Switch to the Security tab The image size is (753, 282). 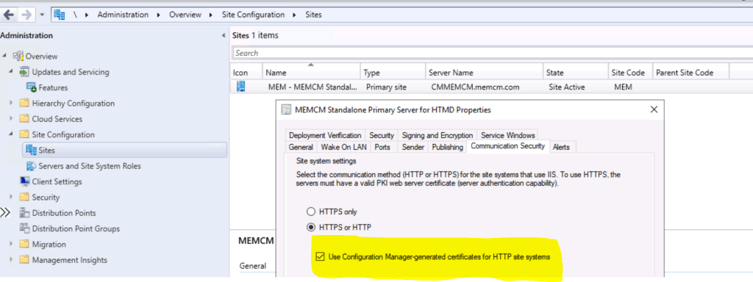(x=382, y=135)
